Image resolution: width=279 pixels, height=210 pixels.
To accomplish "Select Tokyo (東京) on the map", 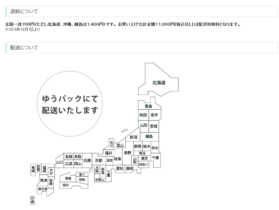I will [144, 158].
